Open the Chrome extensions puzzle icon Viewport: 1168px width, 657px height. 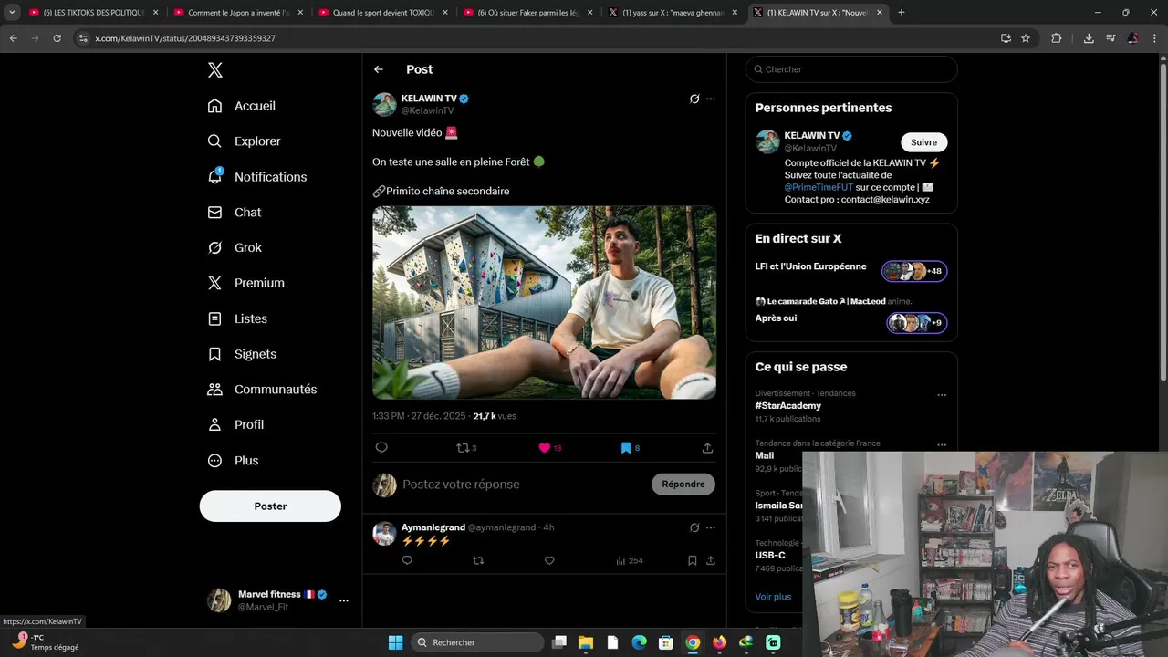click(x=1057, y=38)
